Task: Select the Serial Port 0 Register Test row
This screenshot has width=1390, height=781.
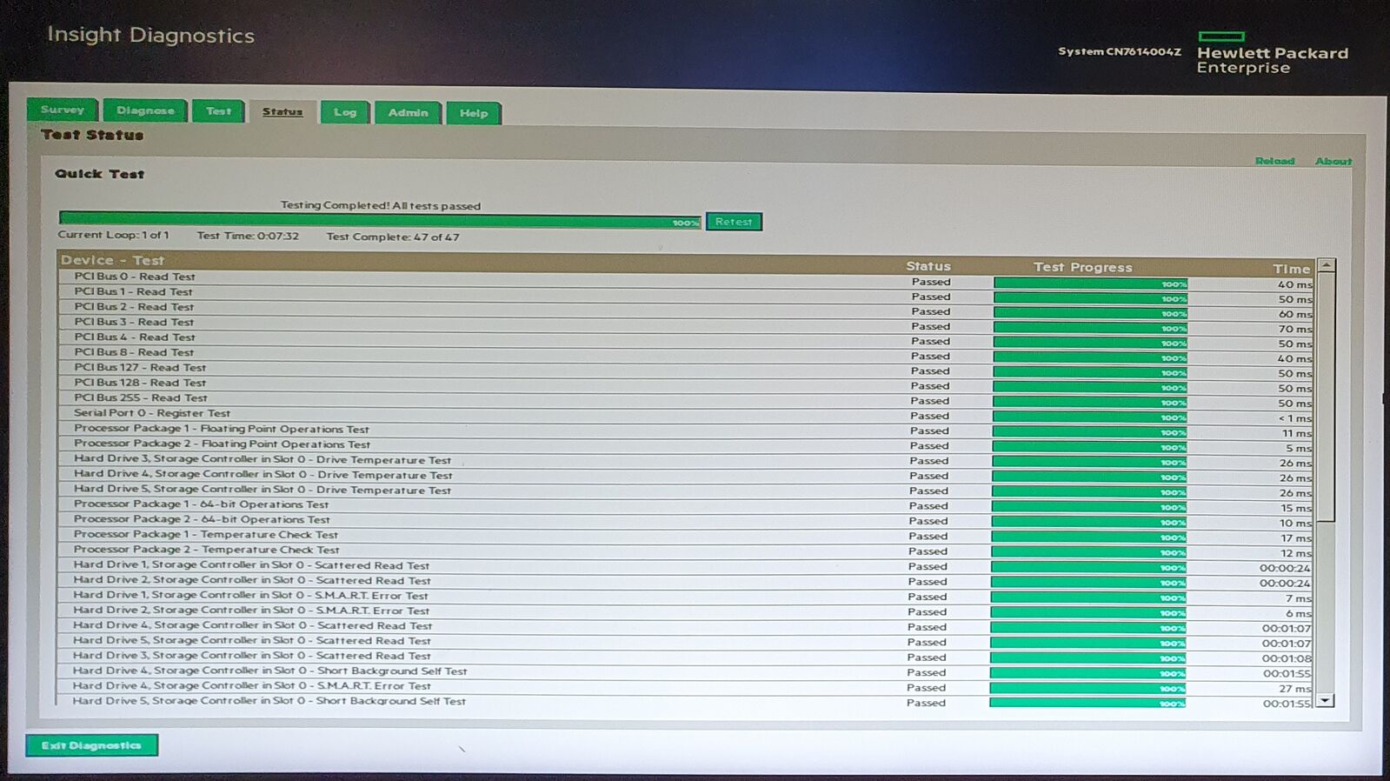Action: pyautogui.click(x=152, y=413)
